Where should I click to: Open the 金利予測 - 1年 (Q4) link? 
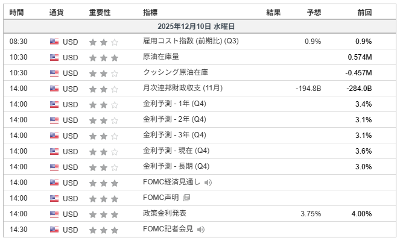[x=174, y=104]
